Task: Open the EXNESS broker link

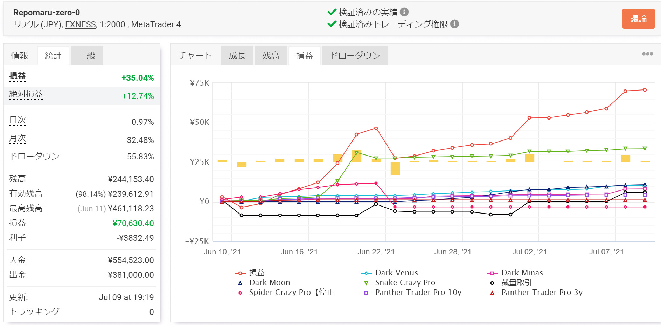Action: 80,24
